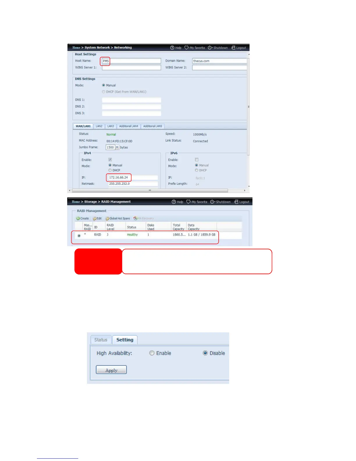
Task: Select Manual mode under IPv6
Action: pyautogui.click(x=197, y=165)
